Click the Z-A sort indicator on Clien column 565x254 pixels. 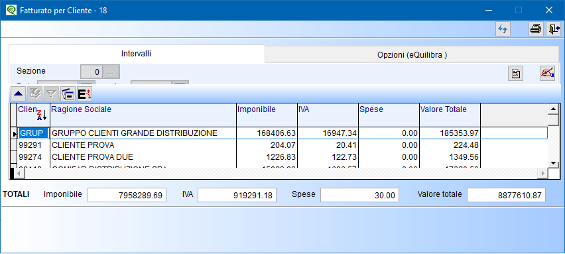tap(42, 115)
